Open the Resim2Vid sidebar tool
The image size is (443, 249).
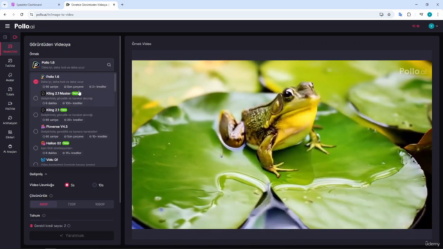pos(10,48)
